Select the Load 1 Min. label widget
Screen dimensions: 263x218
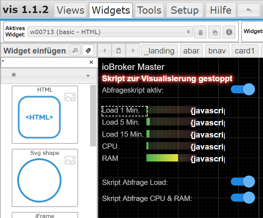tap(125, 111)
